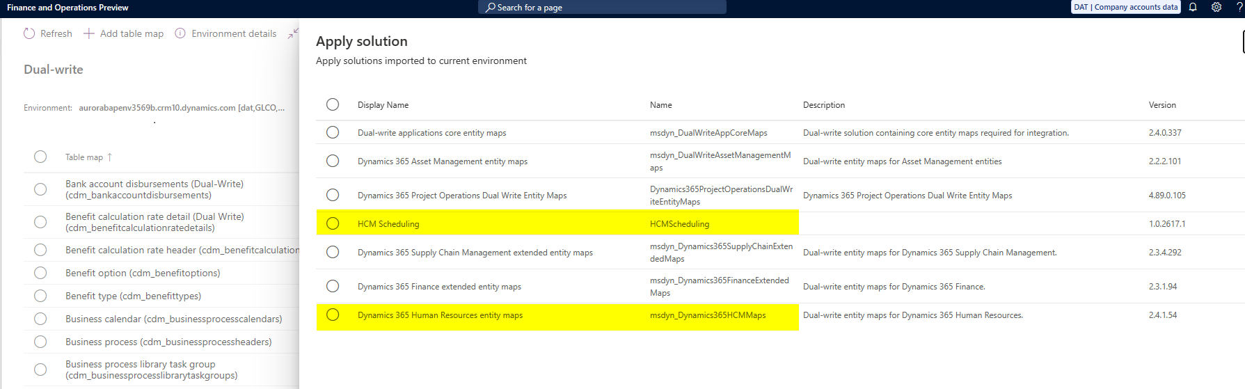
Task: Click the Description column header
Action: (823, 105)
